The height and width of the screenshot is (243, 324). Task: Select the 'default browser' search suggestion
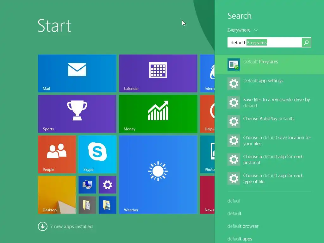point(243,226)
